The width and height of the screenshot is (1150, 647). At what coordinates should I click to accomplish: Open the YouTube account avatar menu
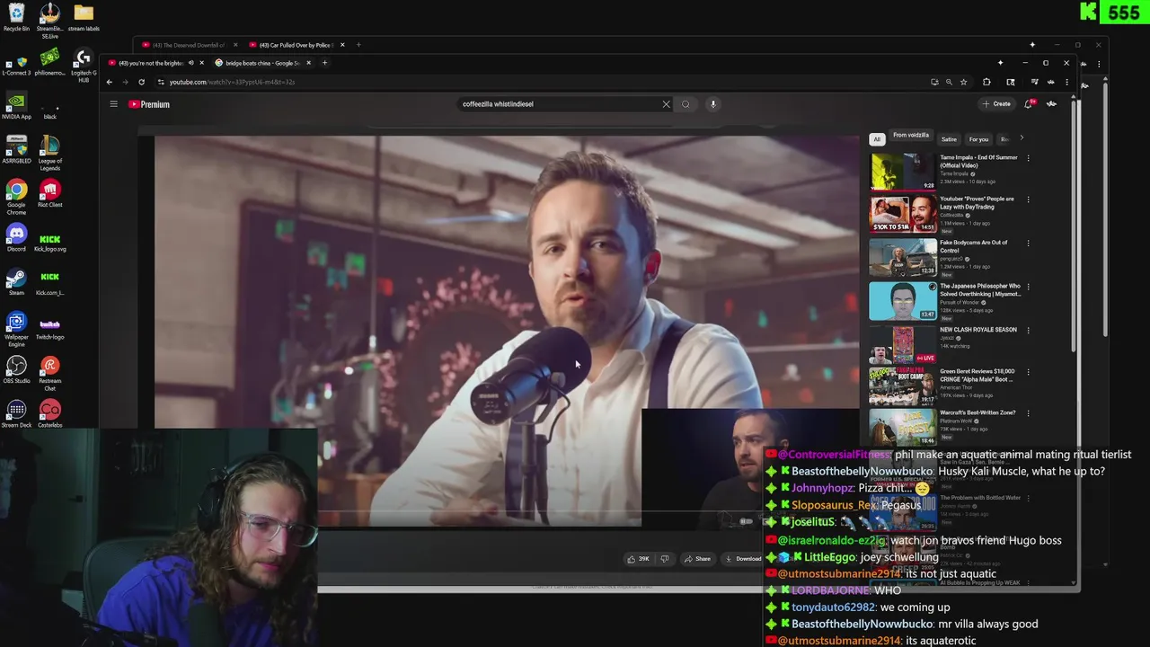coord(1051,104)
